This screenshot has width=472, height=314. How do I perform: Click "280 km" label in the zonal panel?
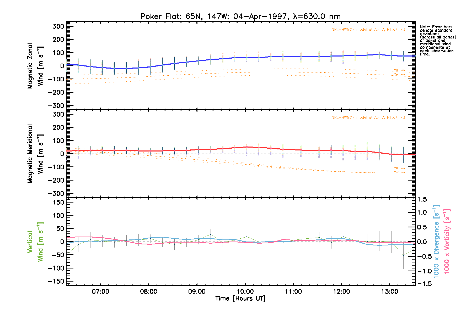pos(399,70)
